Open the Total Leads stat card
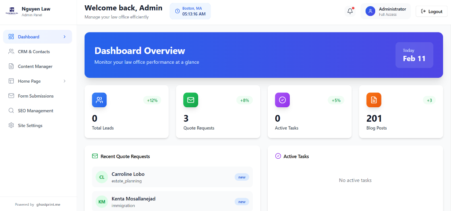 point(126,112)
